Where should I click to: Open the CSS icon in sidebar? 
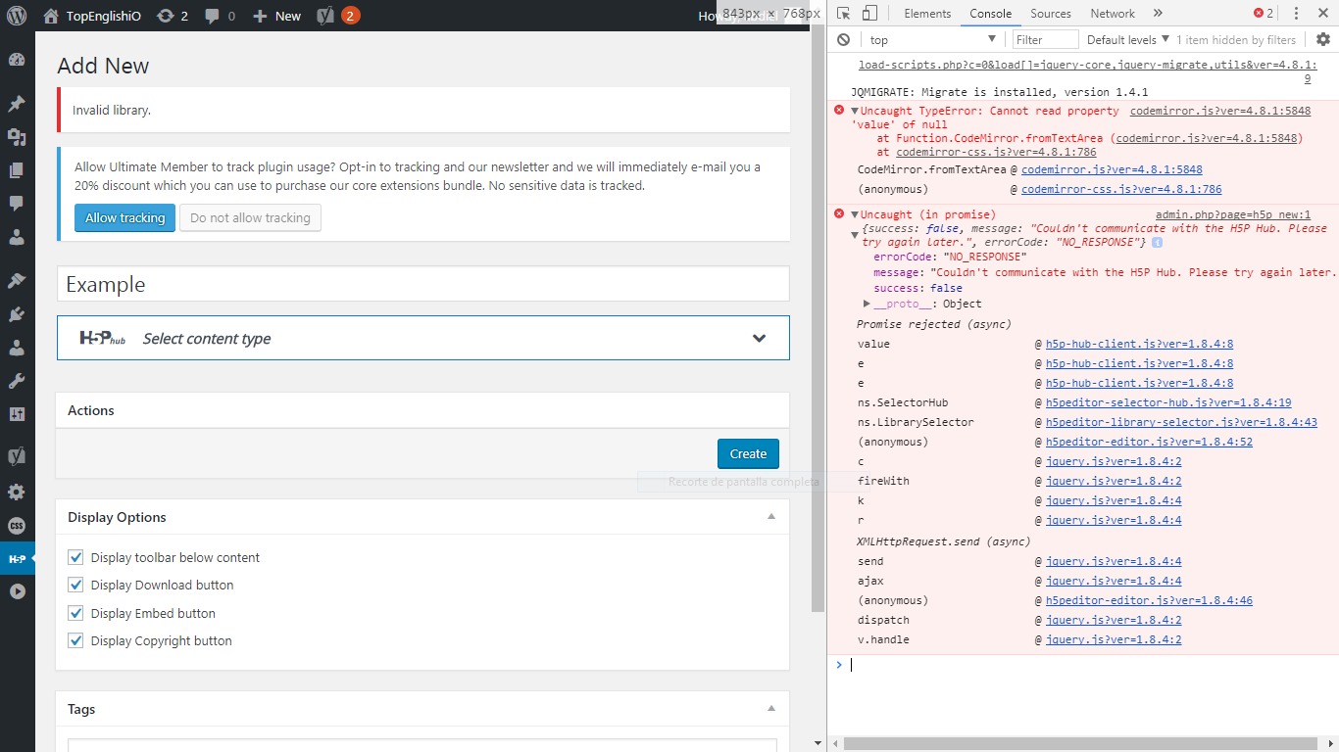(17, 525)
